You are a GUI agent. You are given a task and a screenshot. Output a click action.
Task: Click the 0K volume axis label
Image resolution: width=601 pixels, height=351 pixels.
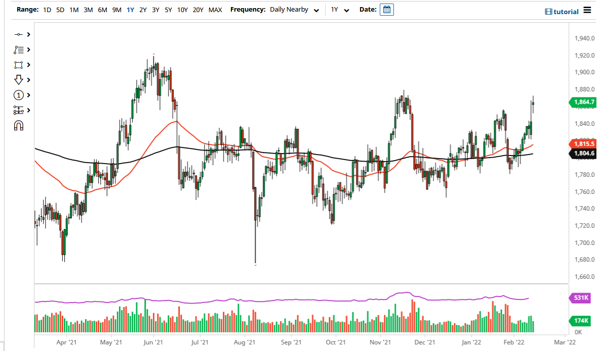(x=578, y=332)
